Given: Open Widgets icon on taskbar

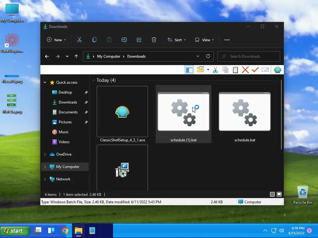Looking at the screenshot, I should coord(51,231).
